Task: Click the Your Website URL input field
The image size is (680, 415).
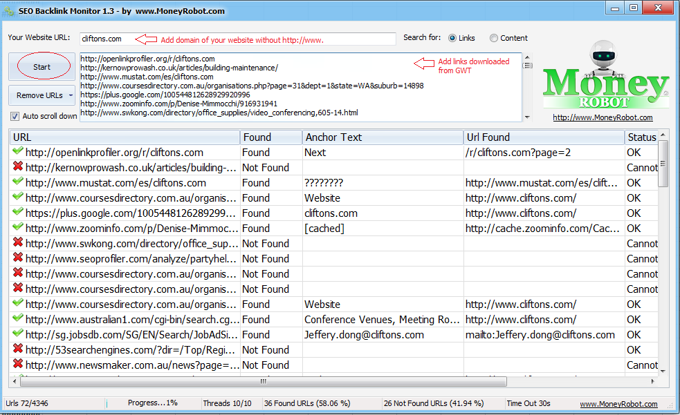Action: point(237,39)
